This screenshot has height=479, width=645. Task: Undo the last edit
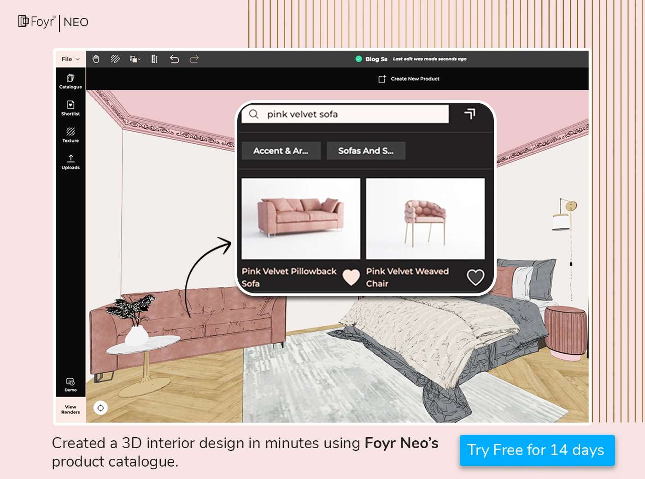(x=174, y=59)
